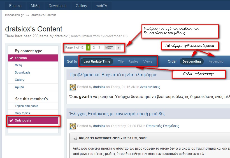This screenshot has height=158, width=230.
Task: Open the Επισκευές-Ενισχύσεις forum link
Action: coord(162,126)
